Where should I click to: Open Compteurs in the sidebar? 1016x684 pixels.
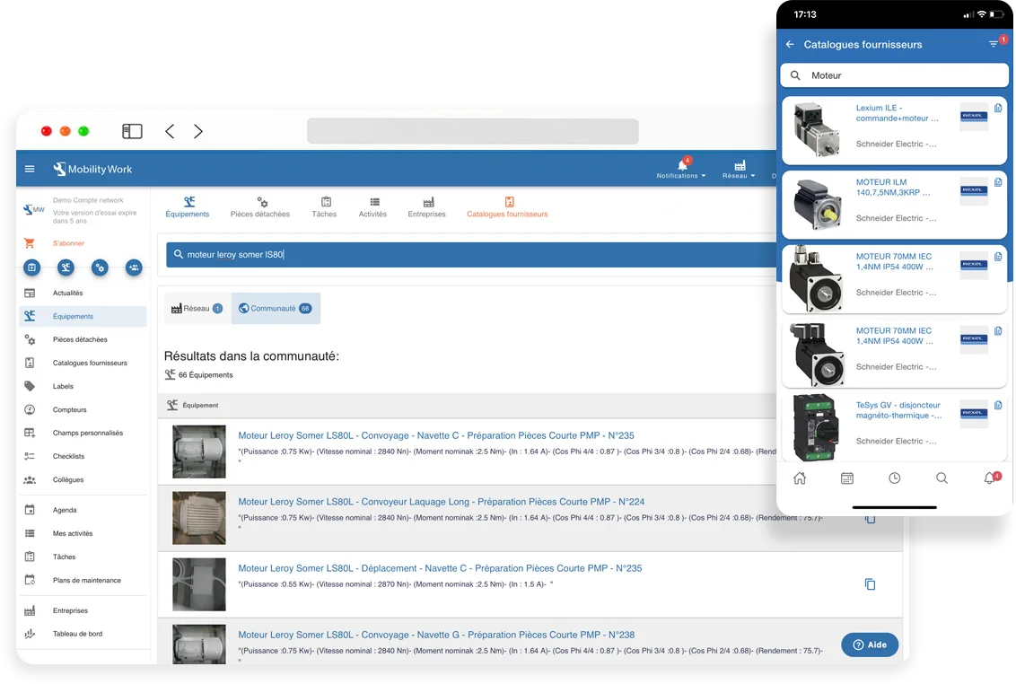click(x=83, y=409)
